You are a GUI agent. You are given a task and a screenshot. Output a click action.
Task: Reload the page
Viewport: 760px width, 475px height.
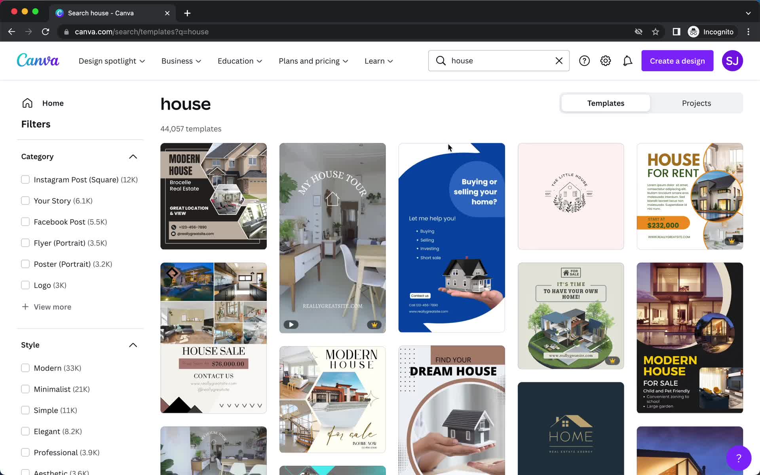[x=46, y=32]
